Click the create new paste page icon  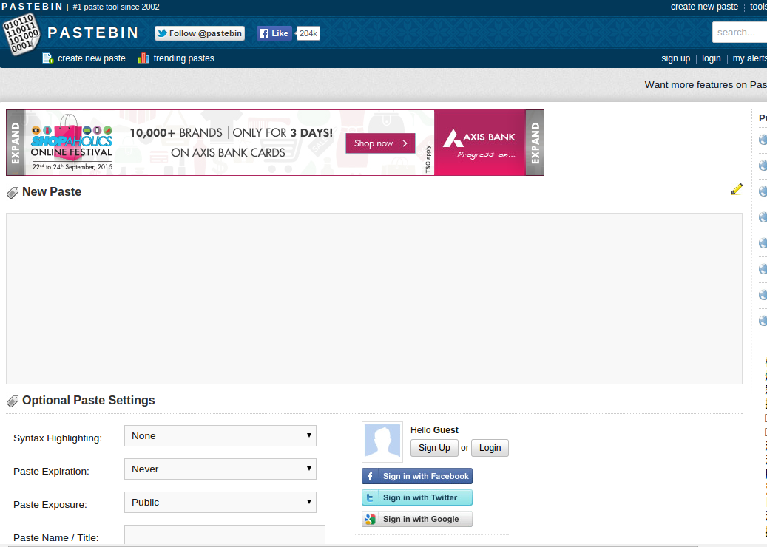[47, 58]
